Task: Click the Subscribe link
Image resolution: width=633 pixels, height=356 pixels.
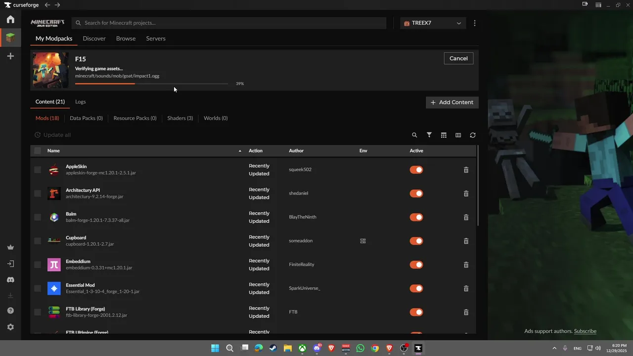Action: click(585, 331)
